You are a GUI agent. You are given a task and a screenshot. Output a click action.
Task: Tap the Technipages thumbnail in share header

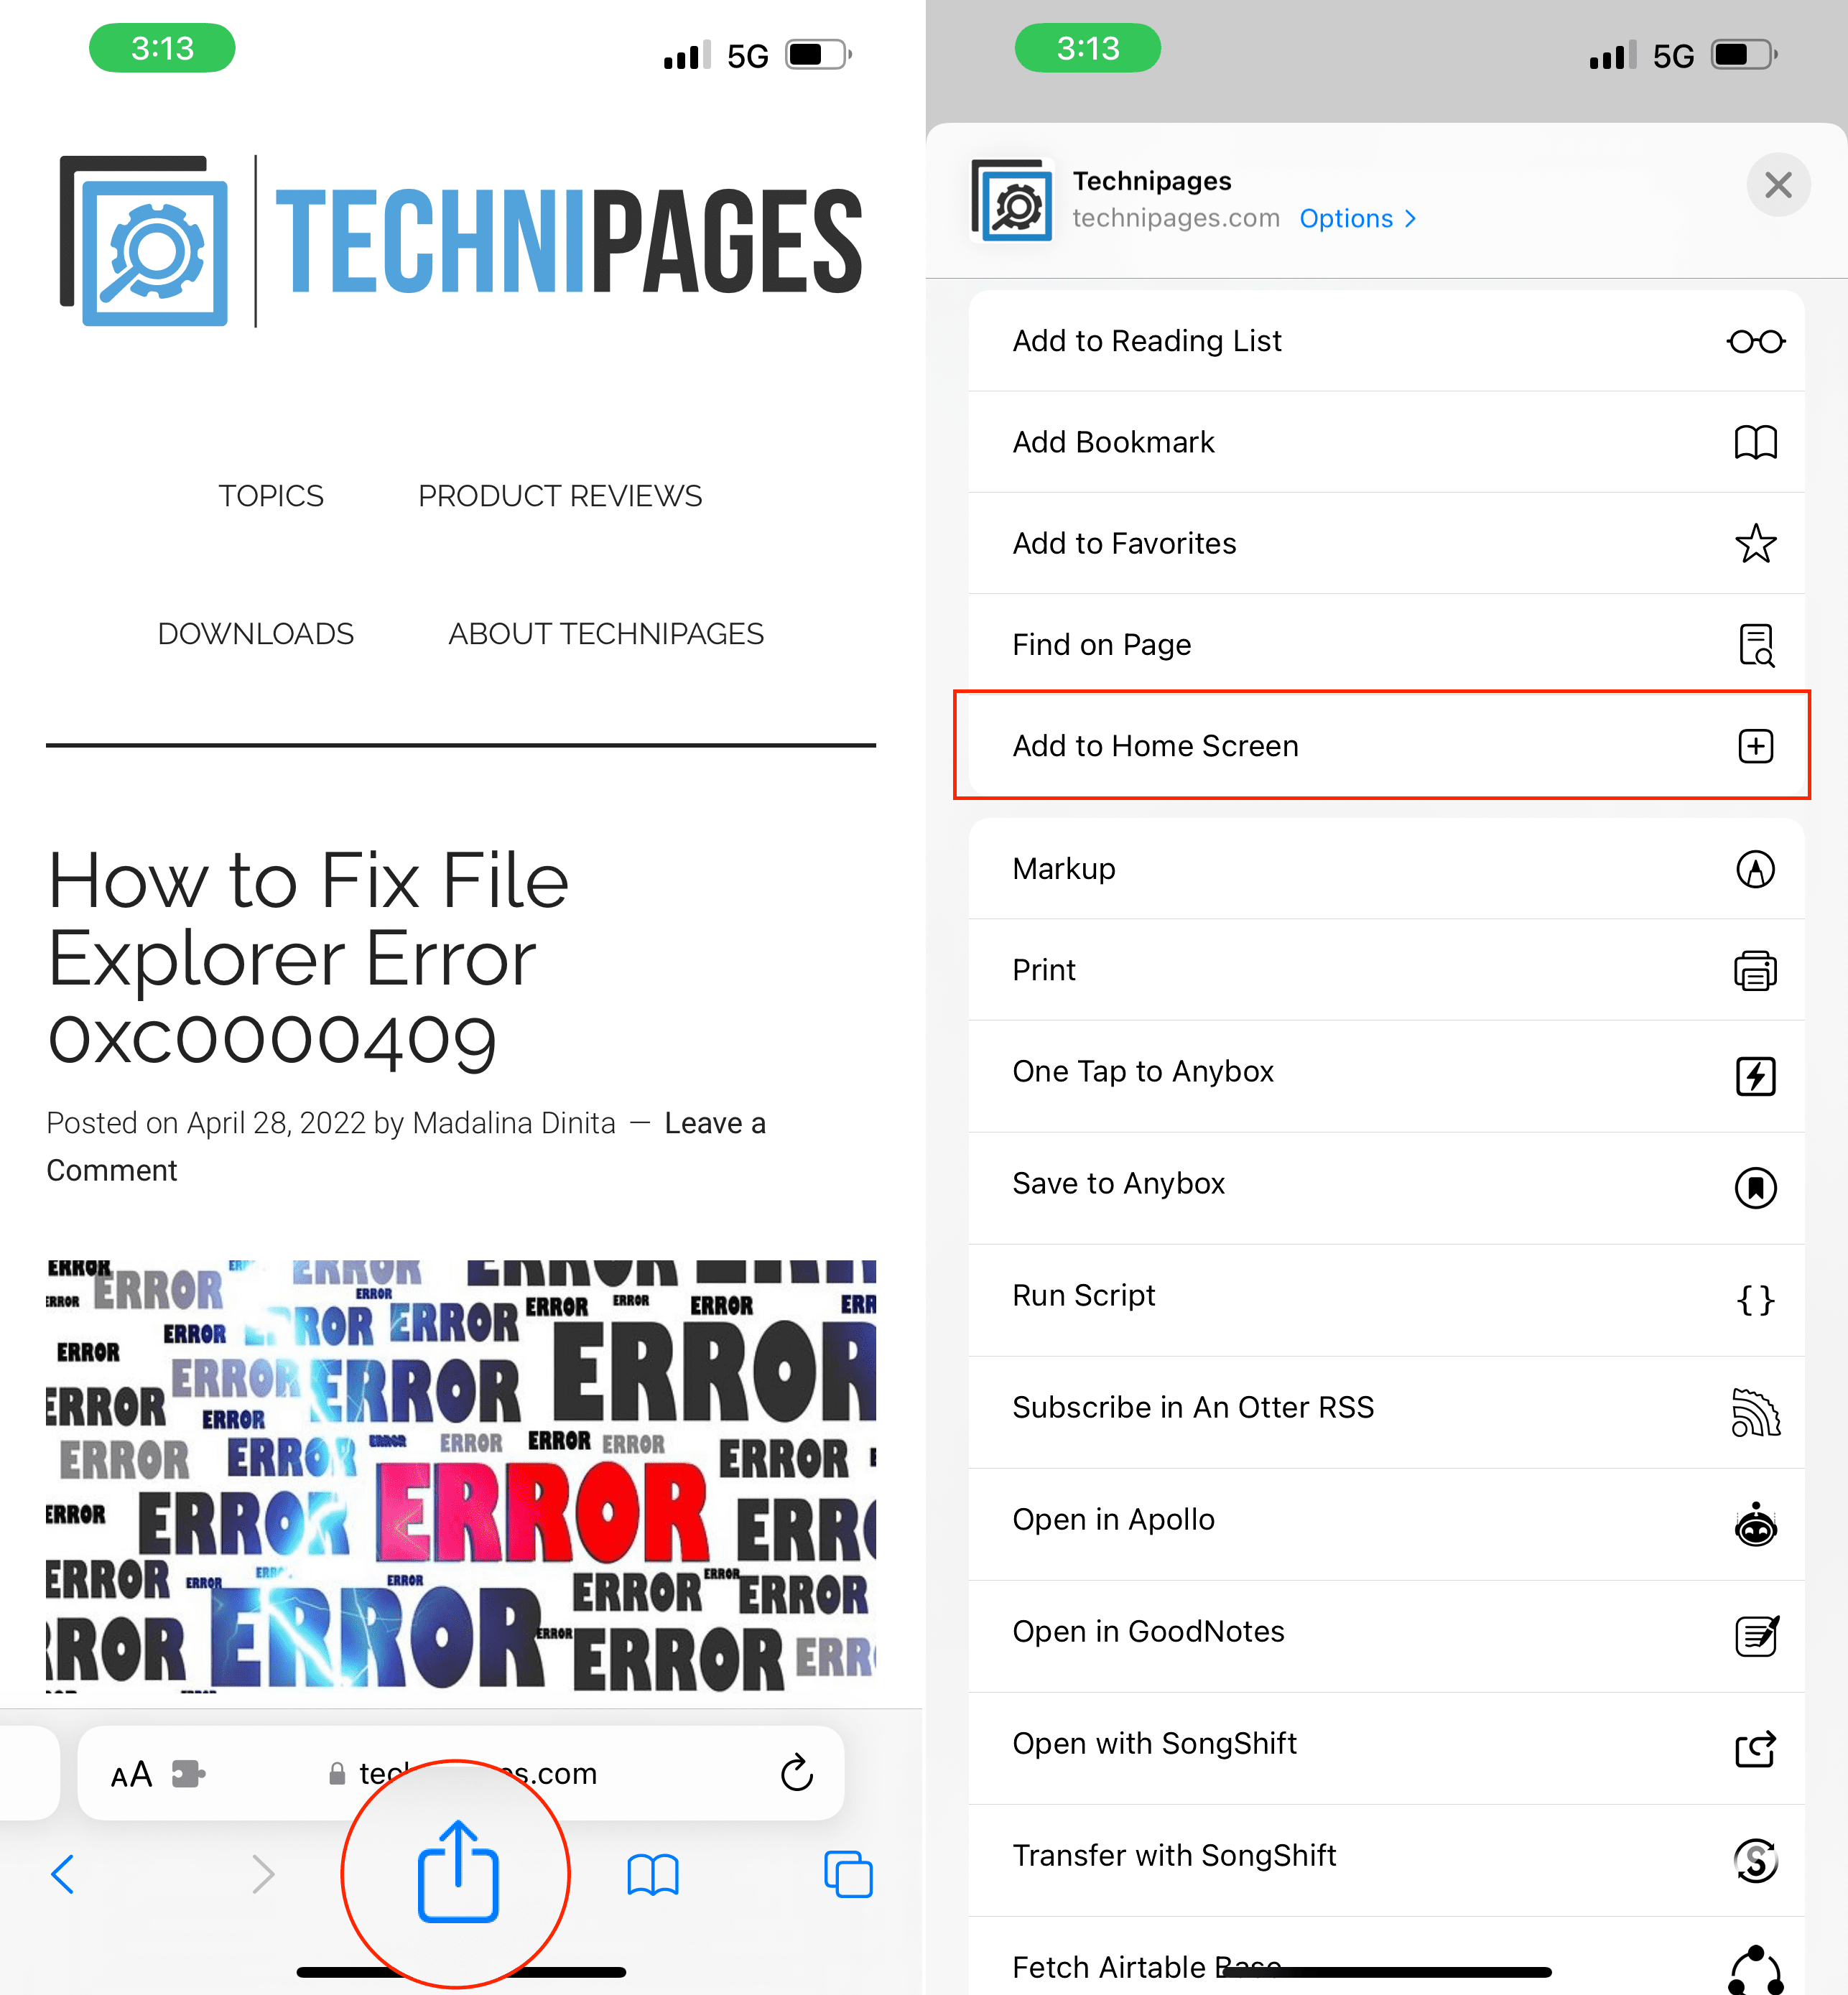[x=1012, y=200]
